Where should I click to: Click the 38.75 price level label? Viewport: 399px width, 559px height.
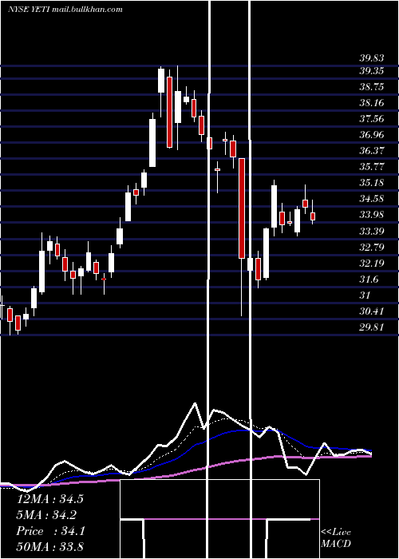point(371,87)
